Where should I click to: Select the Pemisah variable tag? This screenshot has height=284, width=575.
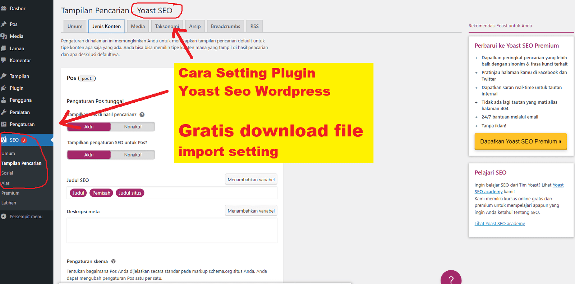click(101, 193)
